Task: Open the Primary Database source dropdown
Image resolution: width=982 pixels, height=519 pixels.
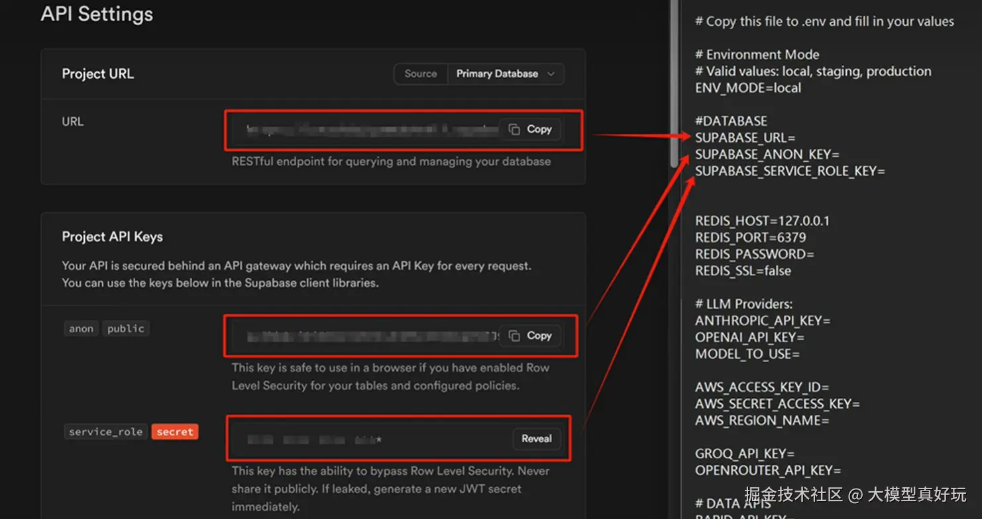Action: pyautogui.click(x=506, y=74)
